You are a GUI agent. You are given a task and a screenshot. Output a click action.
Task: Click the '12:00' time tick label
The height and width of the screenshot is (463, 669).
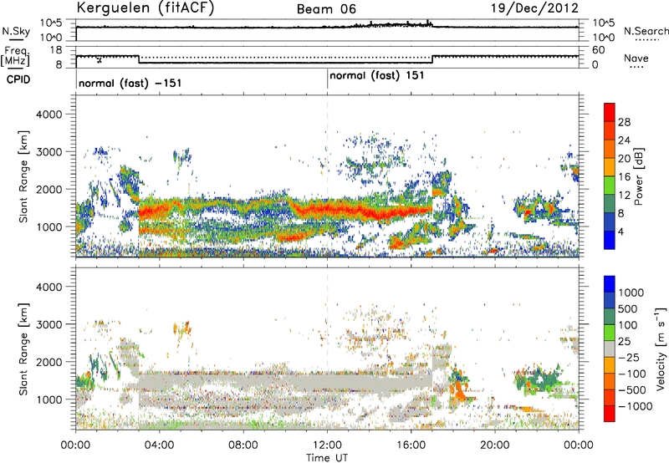pos(327,445)
